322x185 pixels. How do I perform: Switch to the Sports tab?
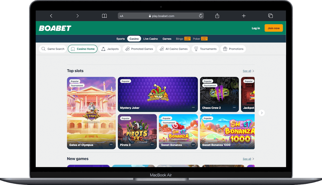click(120, 39)
